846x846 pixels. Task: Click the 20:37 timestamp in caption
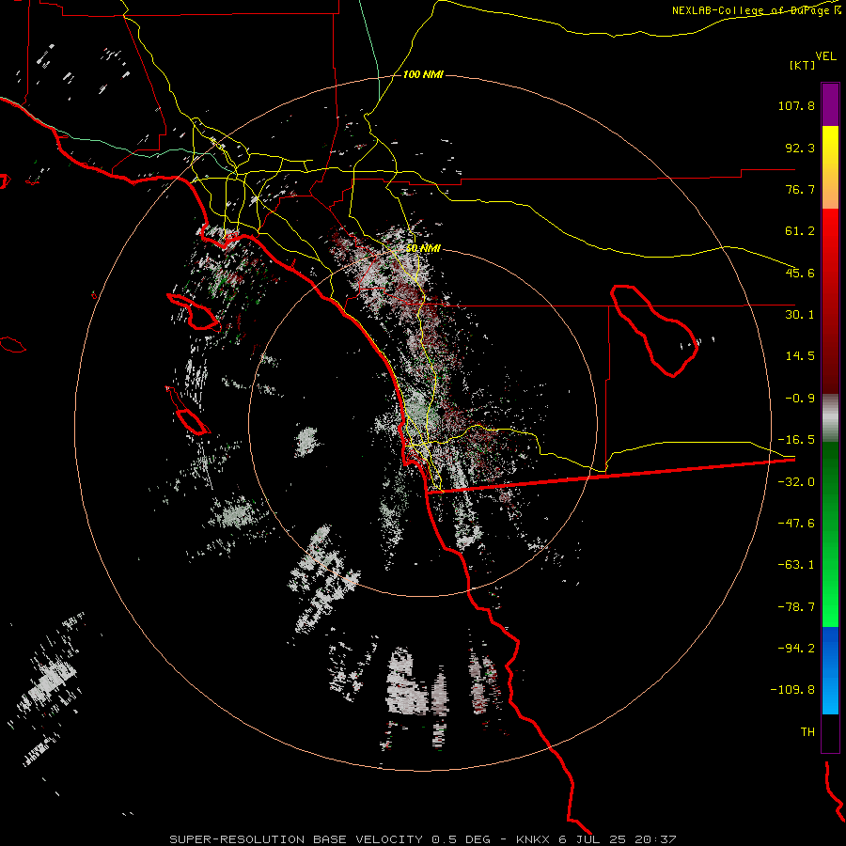click(x=655, y=839)
